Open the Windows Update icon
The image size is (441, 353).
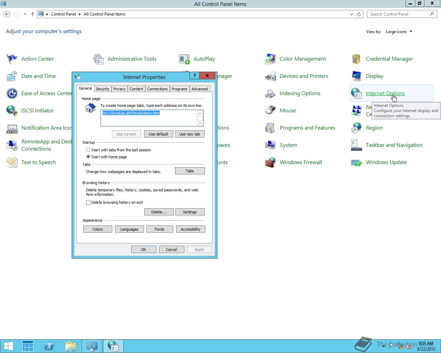click(357, 162)
